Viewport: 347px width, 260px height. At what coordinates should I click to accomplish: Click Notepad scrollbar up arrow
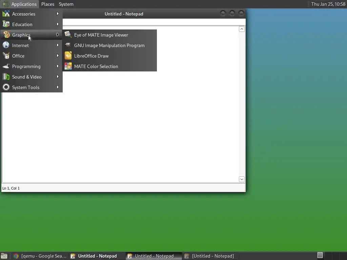(x=242, y=29)
